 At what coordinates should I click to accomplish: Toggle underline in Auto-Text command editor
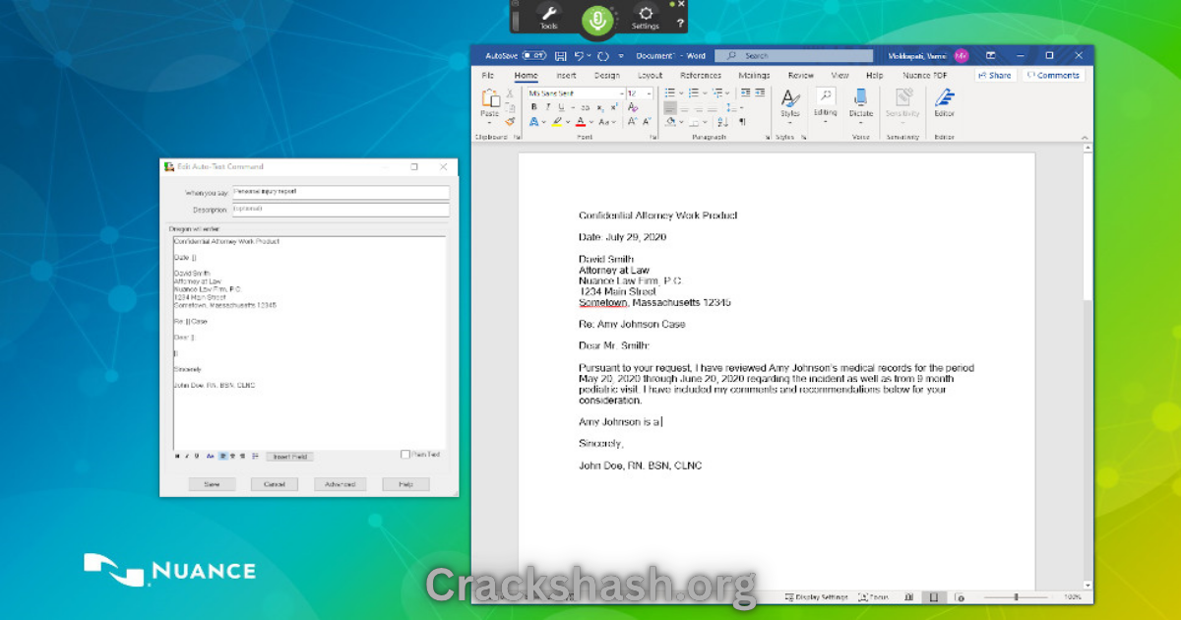click(x=197, y=456)
